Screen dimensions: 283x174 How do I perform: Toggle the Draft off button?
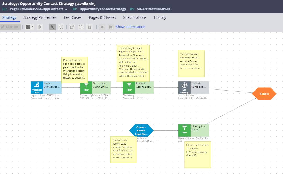coord(10,27)
